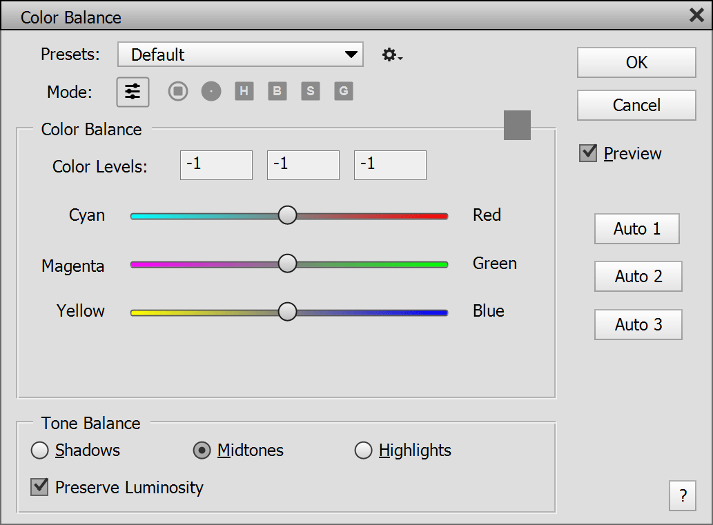Click the Auto 2 button
Image resolution: width=713 pixels, height=525 pixels.
pyautogui.click(x=638, y=277)
